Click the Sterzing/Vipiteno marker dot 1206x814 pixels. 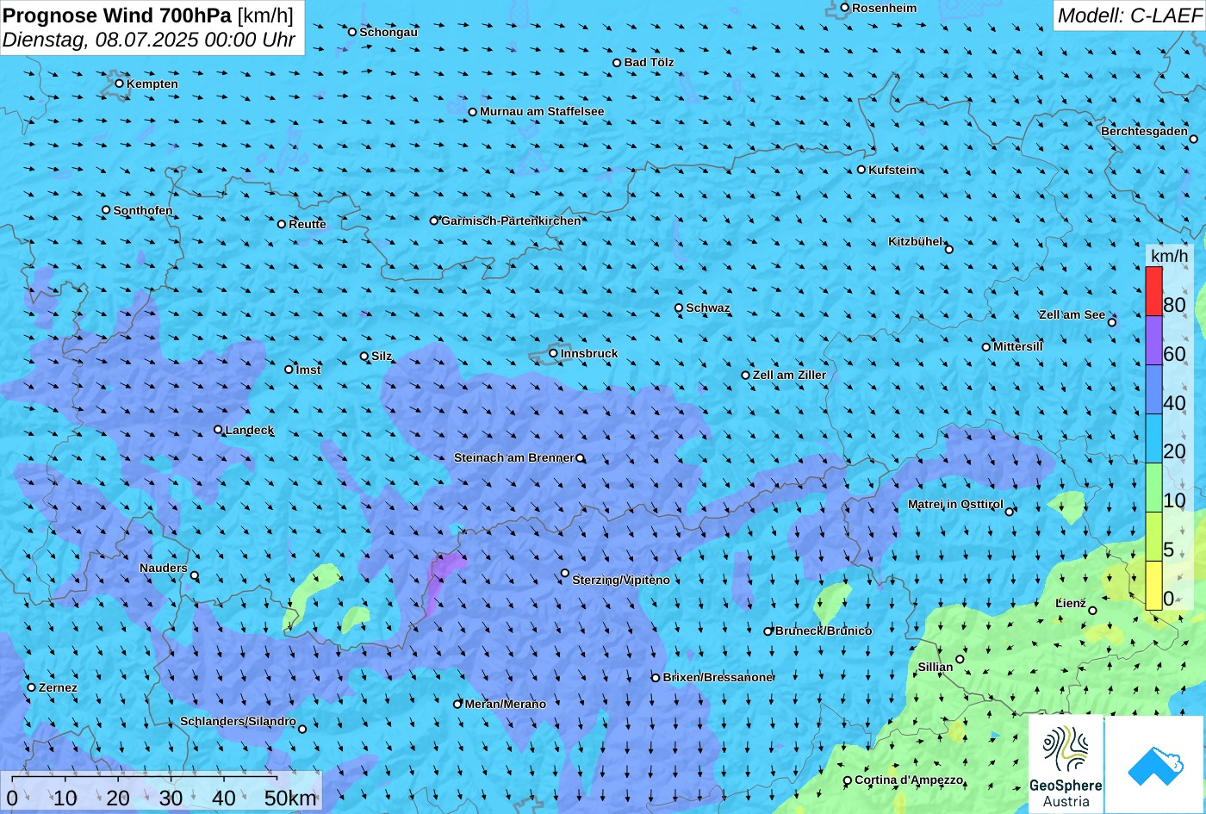click(565, 573)
